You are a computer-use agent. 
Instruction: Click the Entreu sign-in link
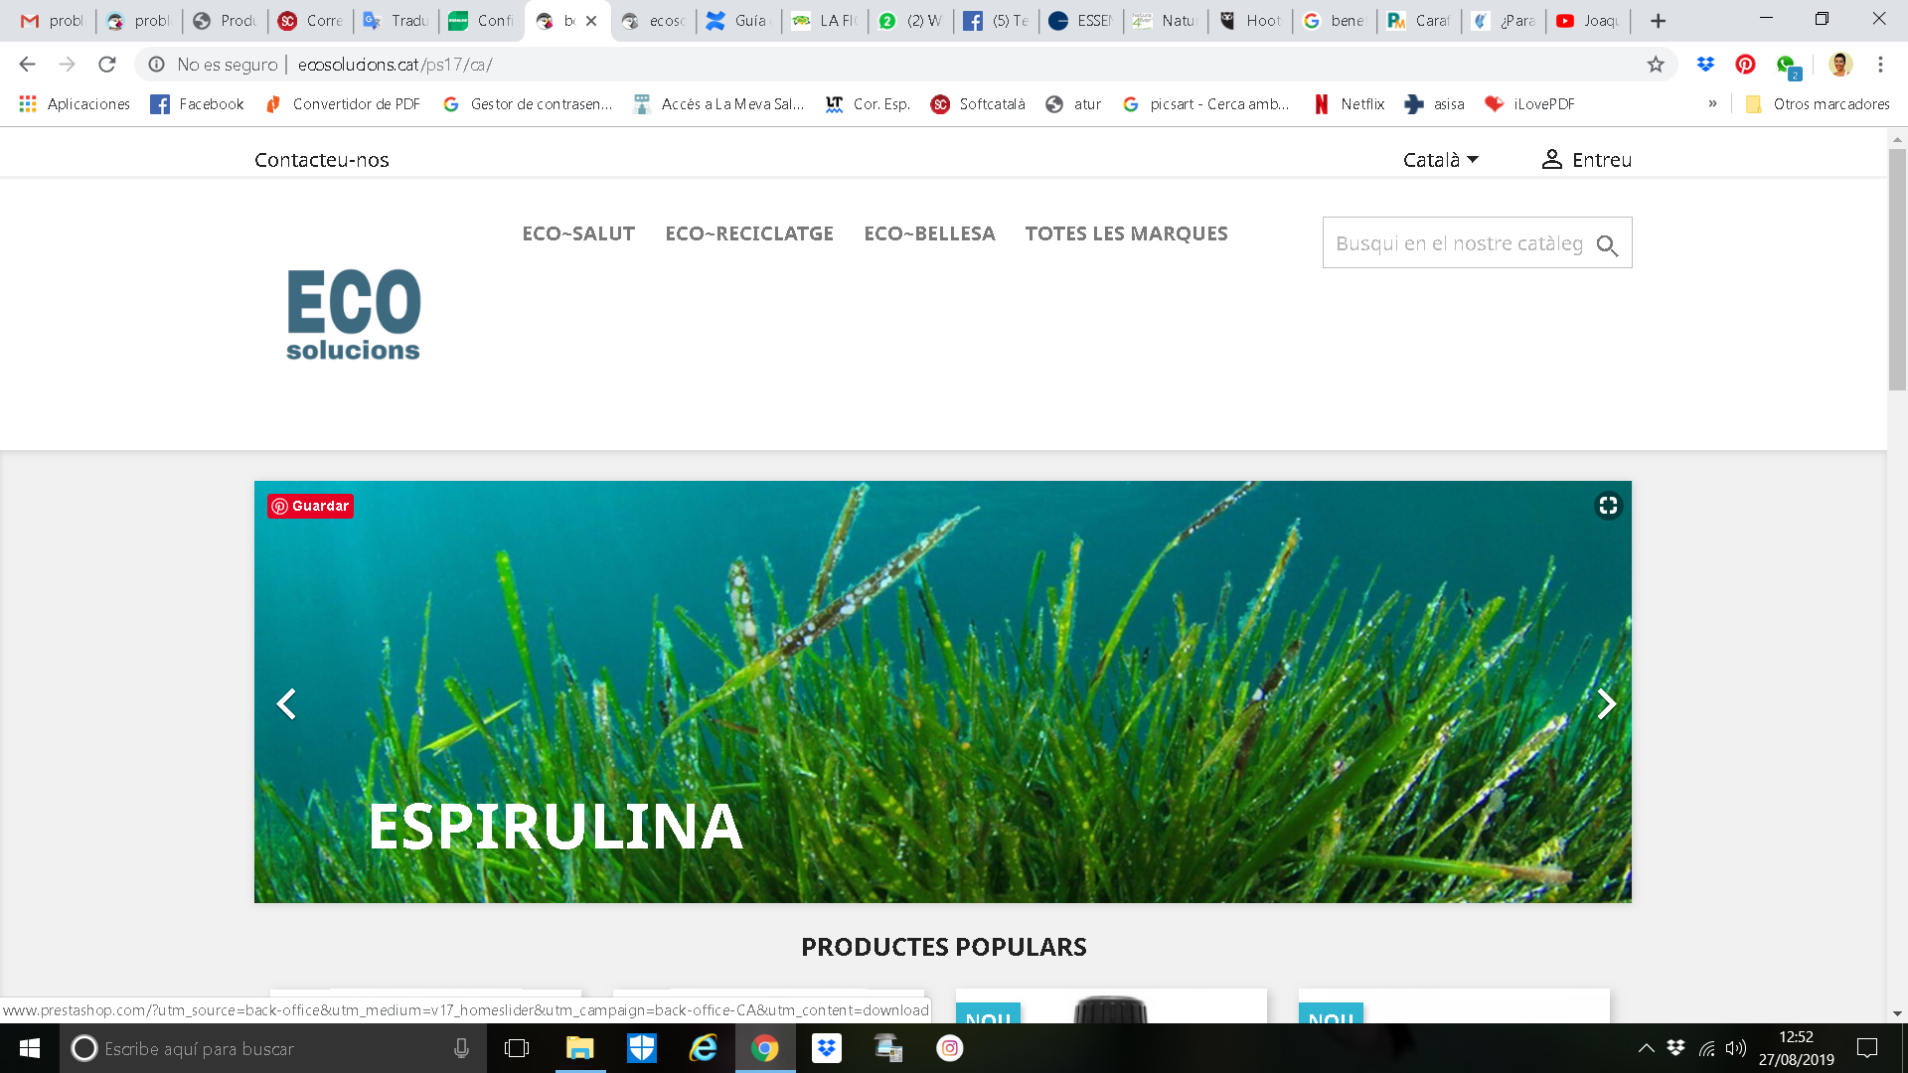point(1586,160)
